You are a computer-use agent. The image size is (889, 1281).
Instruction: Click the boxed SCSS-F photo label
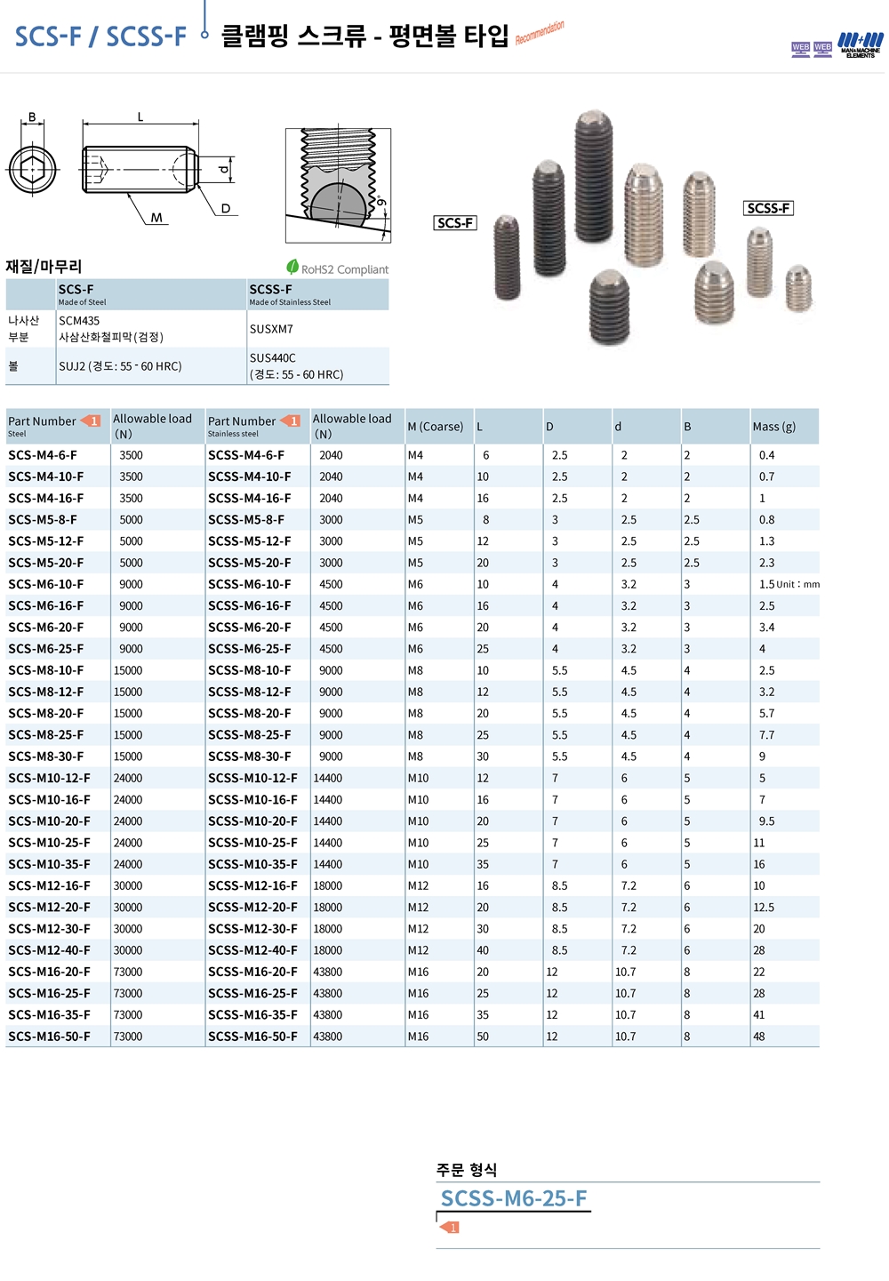[768, 208]
